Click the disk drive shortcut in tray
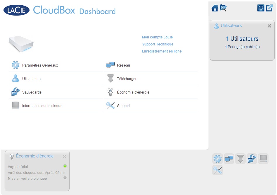Image resolution: width=277 pixels, height=195 pixels. click(263, 159)
